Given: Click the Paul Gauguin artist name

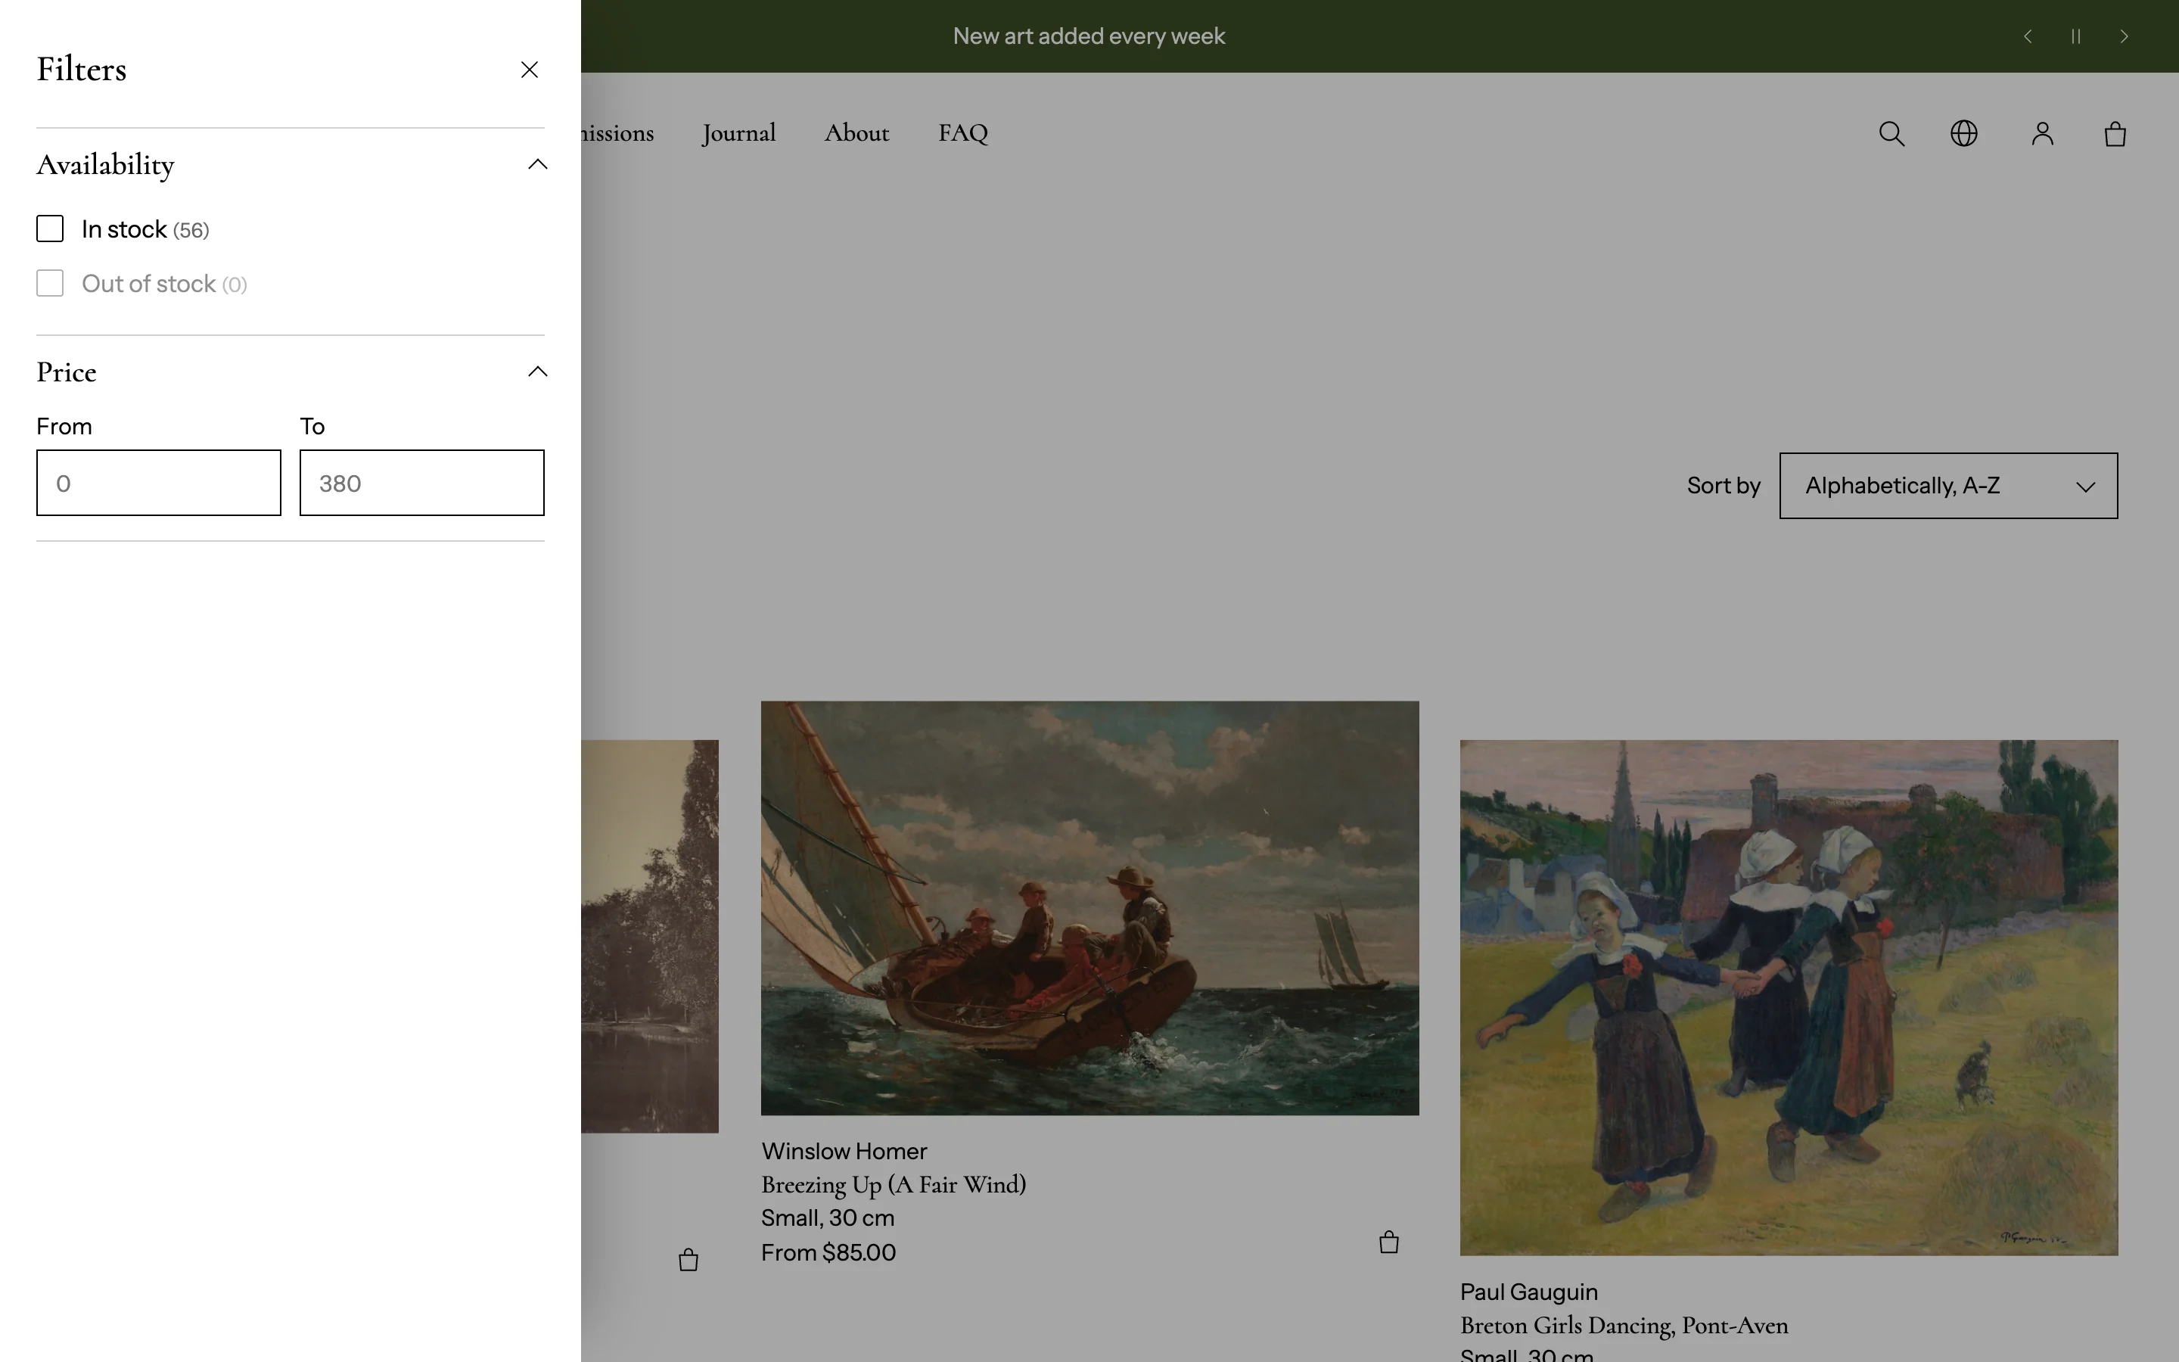Looking at the screenshot, I should 1529,1292.
